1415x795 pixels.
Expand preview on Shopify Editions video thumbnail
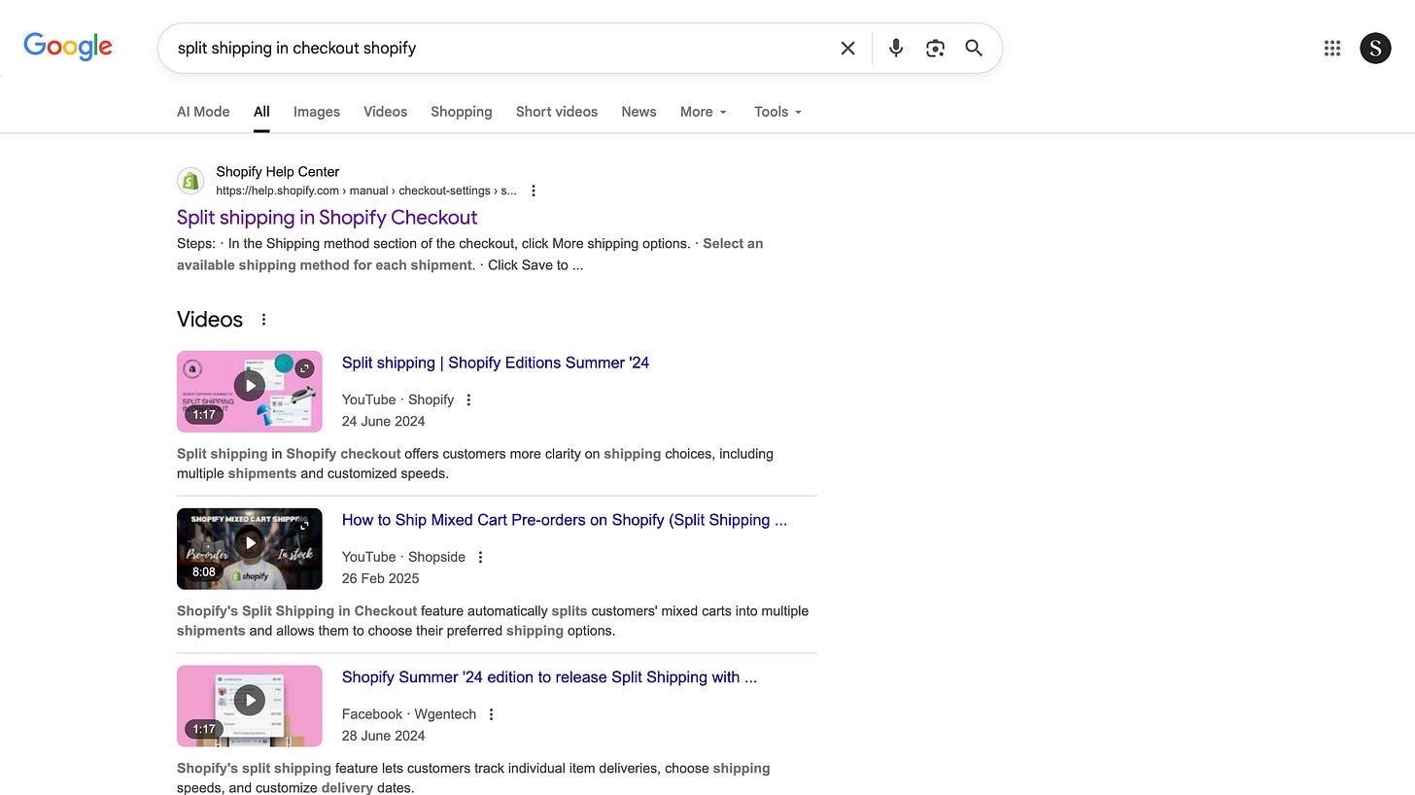[x=305, y=368]
